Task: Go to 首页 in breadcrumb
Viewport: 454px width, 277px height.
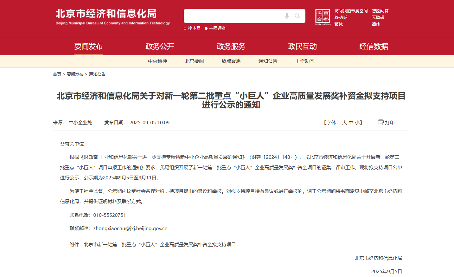Action: point(57,74)
